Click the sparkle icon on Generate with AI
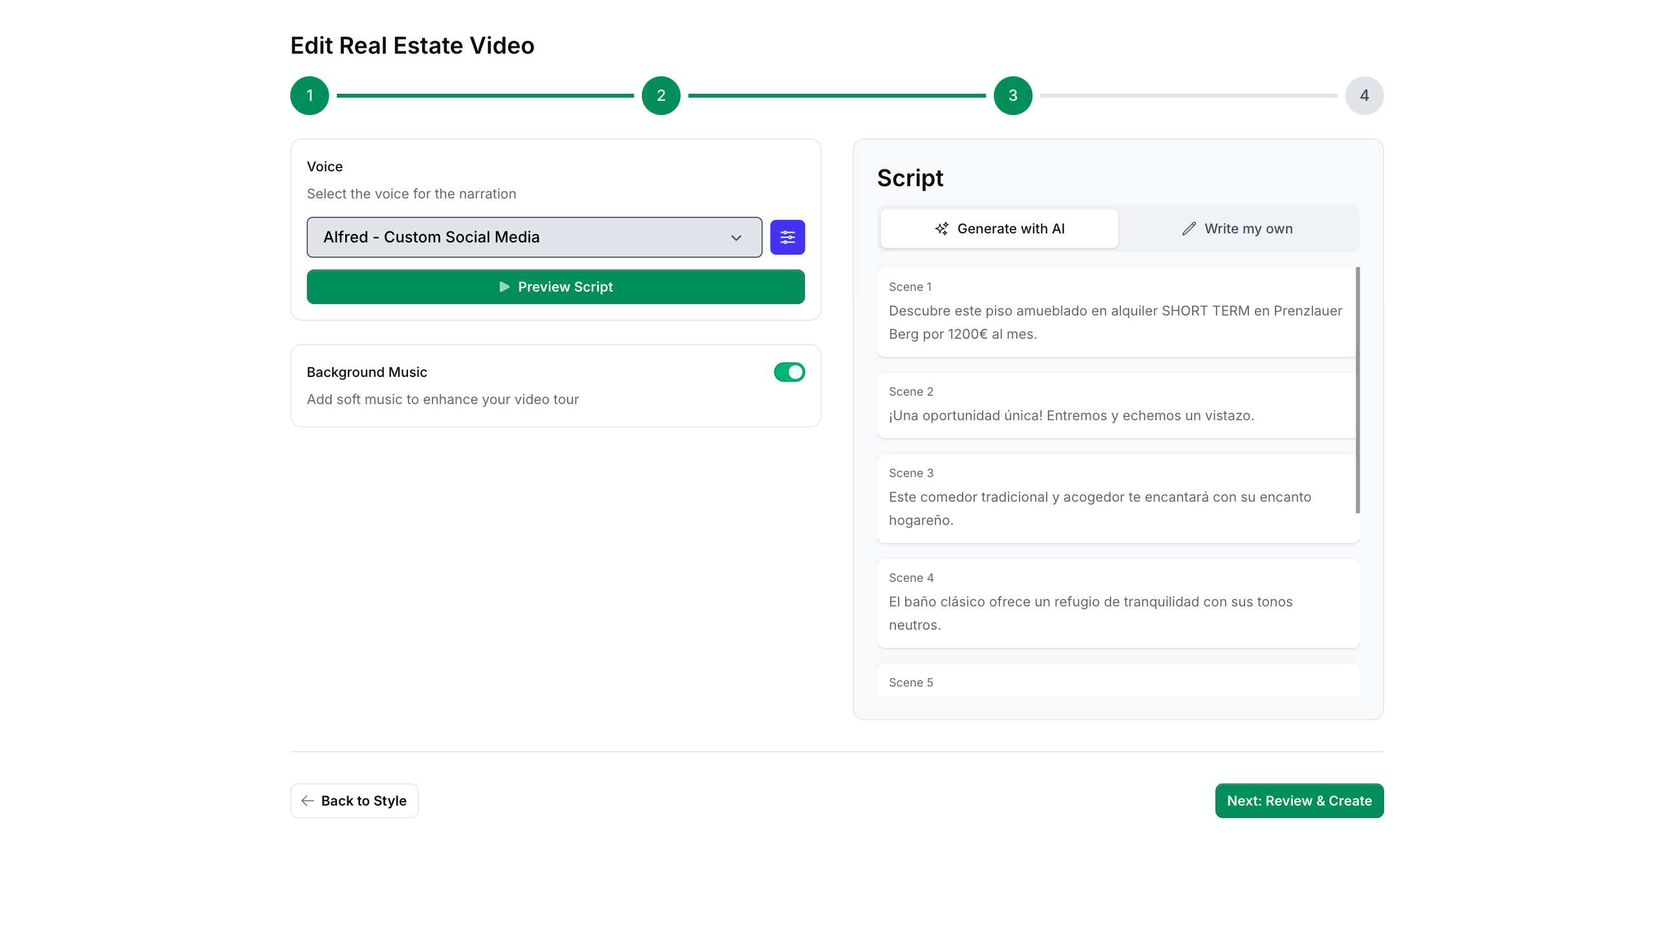The width and height of the screenshot is (1655, 931). point(941,228)
